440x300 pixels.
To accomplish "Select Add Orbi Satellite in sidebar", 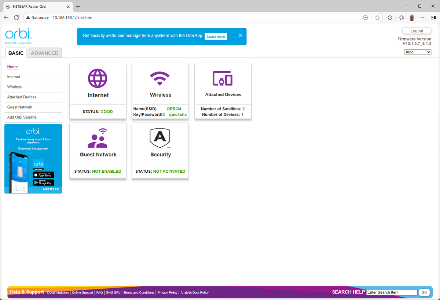I will pos(22,117).
